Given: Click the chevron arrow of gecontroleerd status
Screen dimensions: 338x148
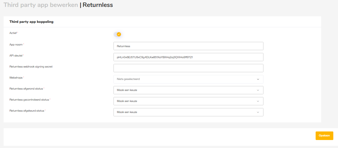Looking at the screenshot, I should pyautogui.click(x=258, y=101).
